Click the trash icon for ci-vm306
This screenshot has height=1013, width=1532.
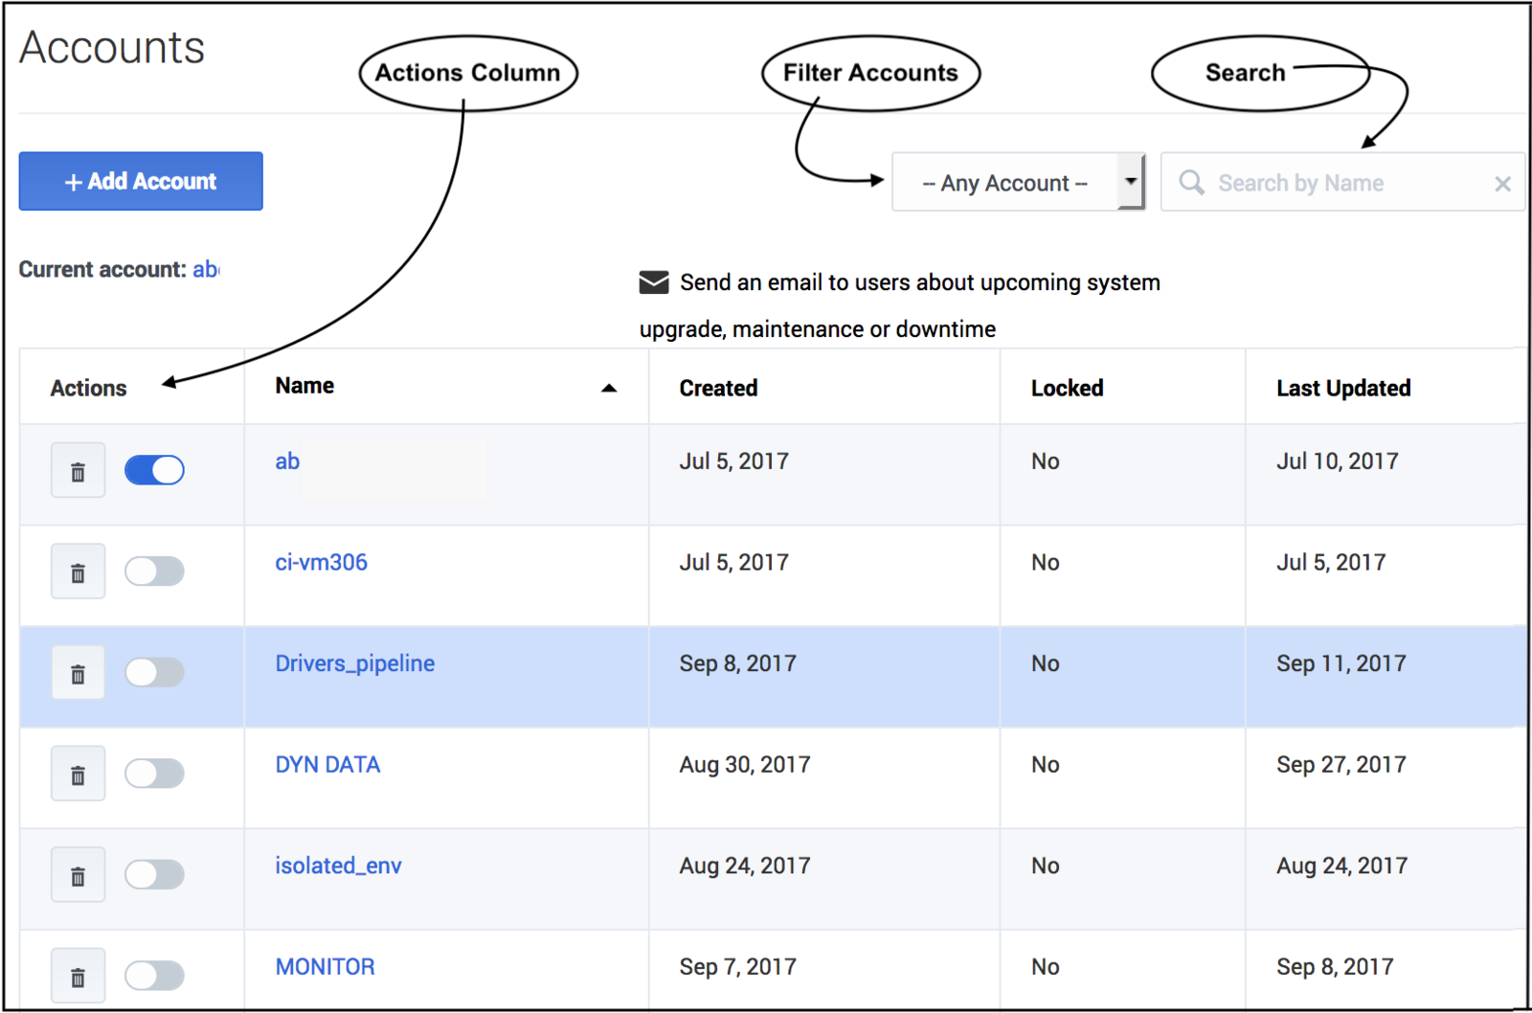coord(78,573)
